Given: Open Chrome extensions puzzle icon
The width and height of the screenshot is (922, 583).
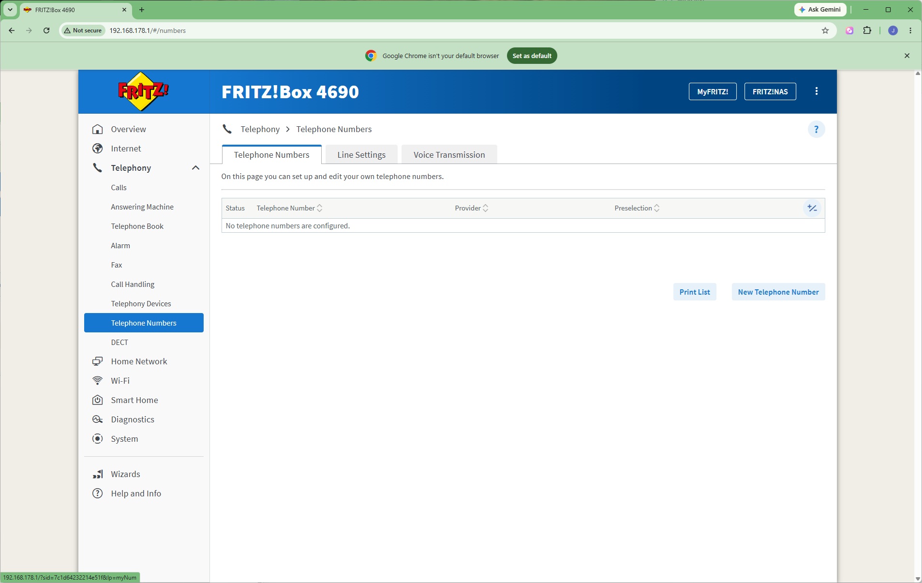Looking at the screenshot, I should tap(867, 30).
